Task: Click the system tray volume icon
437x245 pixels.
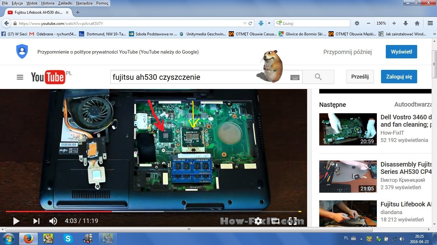Action: [x=402, y=239]
